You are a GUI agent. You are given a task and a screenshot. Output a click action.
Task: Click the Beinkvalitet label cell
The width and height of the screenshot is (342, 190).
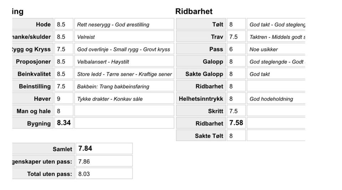click(33, 74)
